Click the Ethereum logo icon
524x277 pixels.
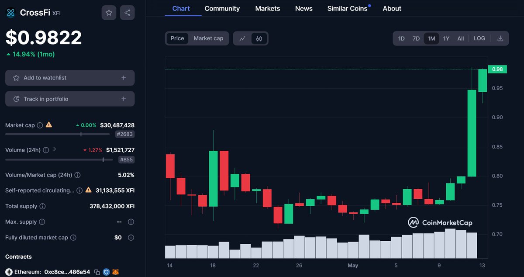click(9, 272)
